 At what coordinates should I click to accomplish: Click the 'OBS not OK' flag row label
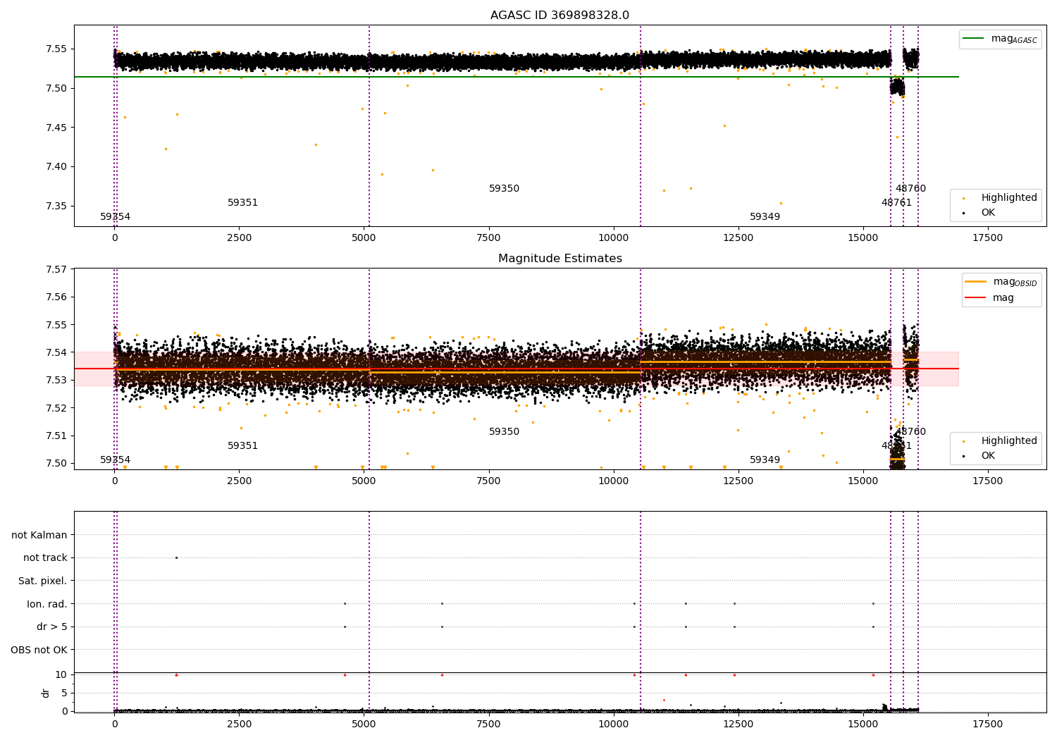[x=39, y=650]
